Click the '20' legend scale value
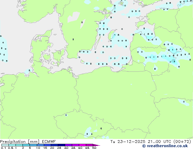Viewport: 193px width, 149px height. 52,148
